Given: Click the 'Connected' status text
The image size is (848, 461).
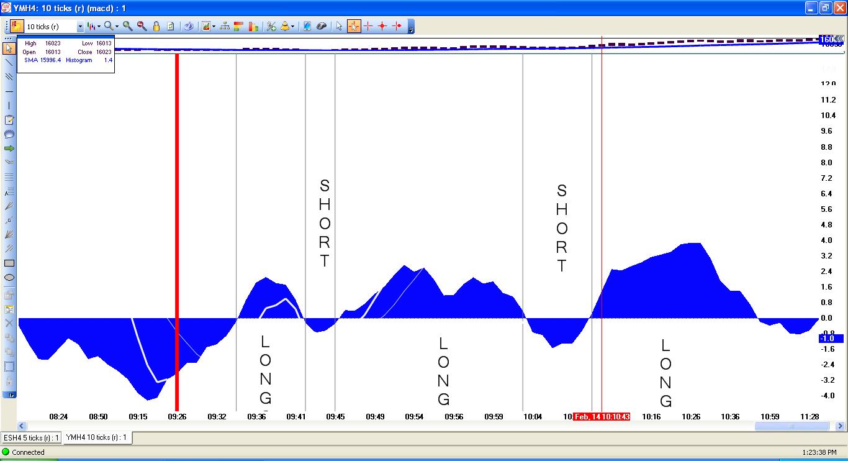Looking at the screenshot, I should [29, 452].
